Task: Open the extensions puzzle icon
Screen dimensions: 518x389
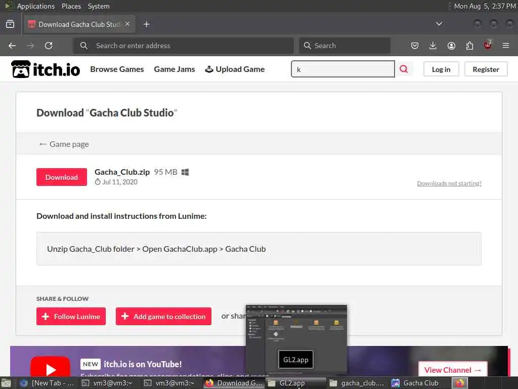Action: click(x=469, y=46)
